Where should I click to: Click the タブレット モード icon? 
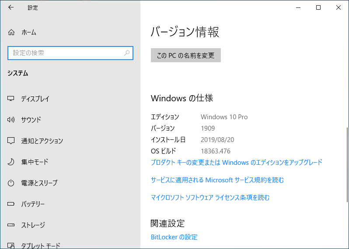point(10,245)
